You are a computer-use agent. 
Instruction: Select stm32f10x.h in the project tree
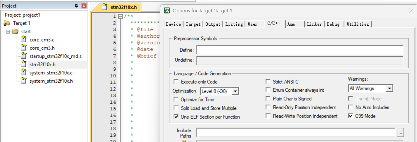[43, 64]
